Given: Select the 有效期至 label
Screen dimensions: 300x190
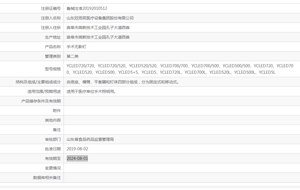Looking at the screenshot, I should click(x=53, y=158).
